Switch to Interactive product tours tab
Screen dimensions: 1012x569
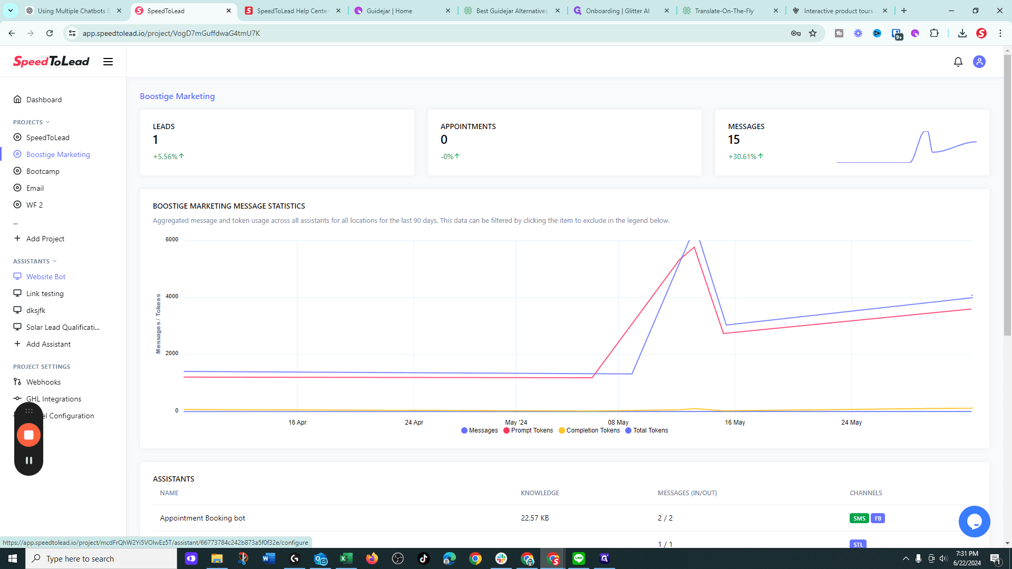[840, 11]
